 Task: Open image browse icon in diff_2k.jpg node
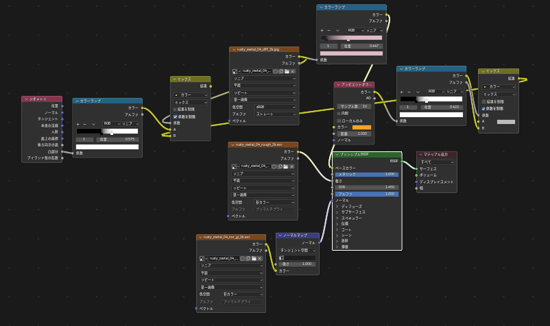coord(236,71)
